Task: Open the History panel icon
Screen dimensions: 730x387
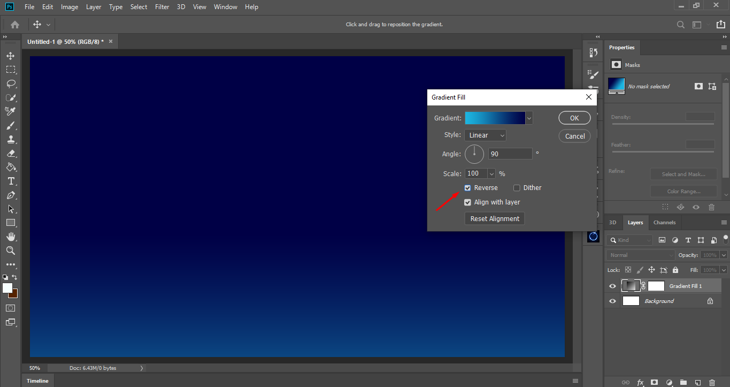Action: 593,52
